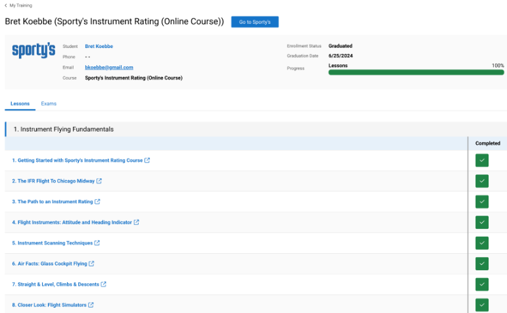Click the back chevron beside My Training

click(x=6, y=5)
